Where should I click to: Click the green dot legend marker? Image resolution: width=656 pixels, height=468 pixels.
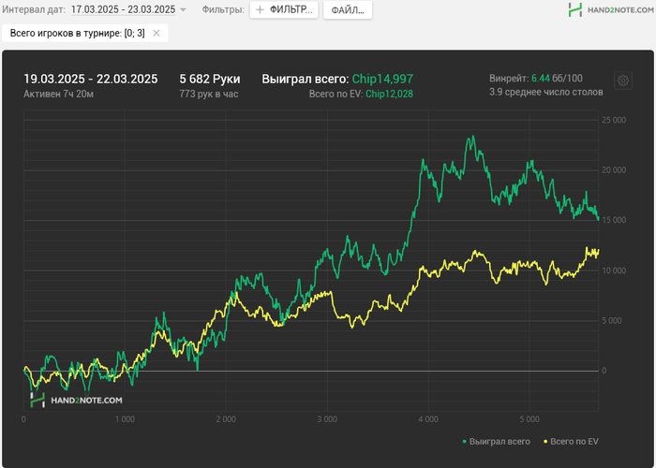[x=465, y=442]
